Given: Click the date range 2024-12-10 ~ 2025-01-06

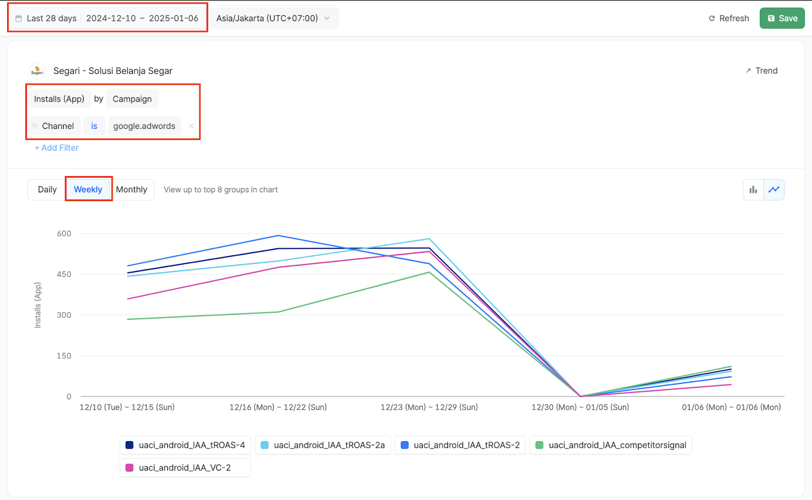Looking at the screenshot, I should point(142,18).
